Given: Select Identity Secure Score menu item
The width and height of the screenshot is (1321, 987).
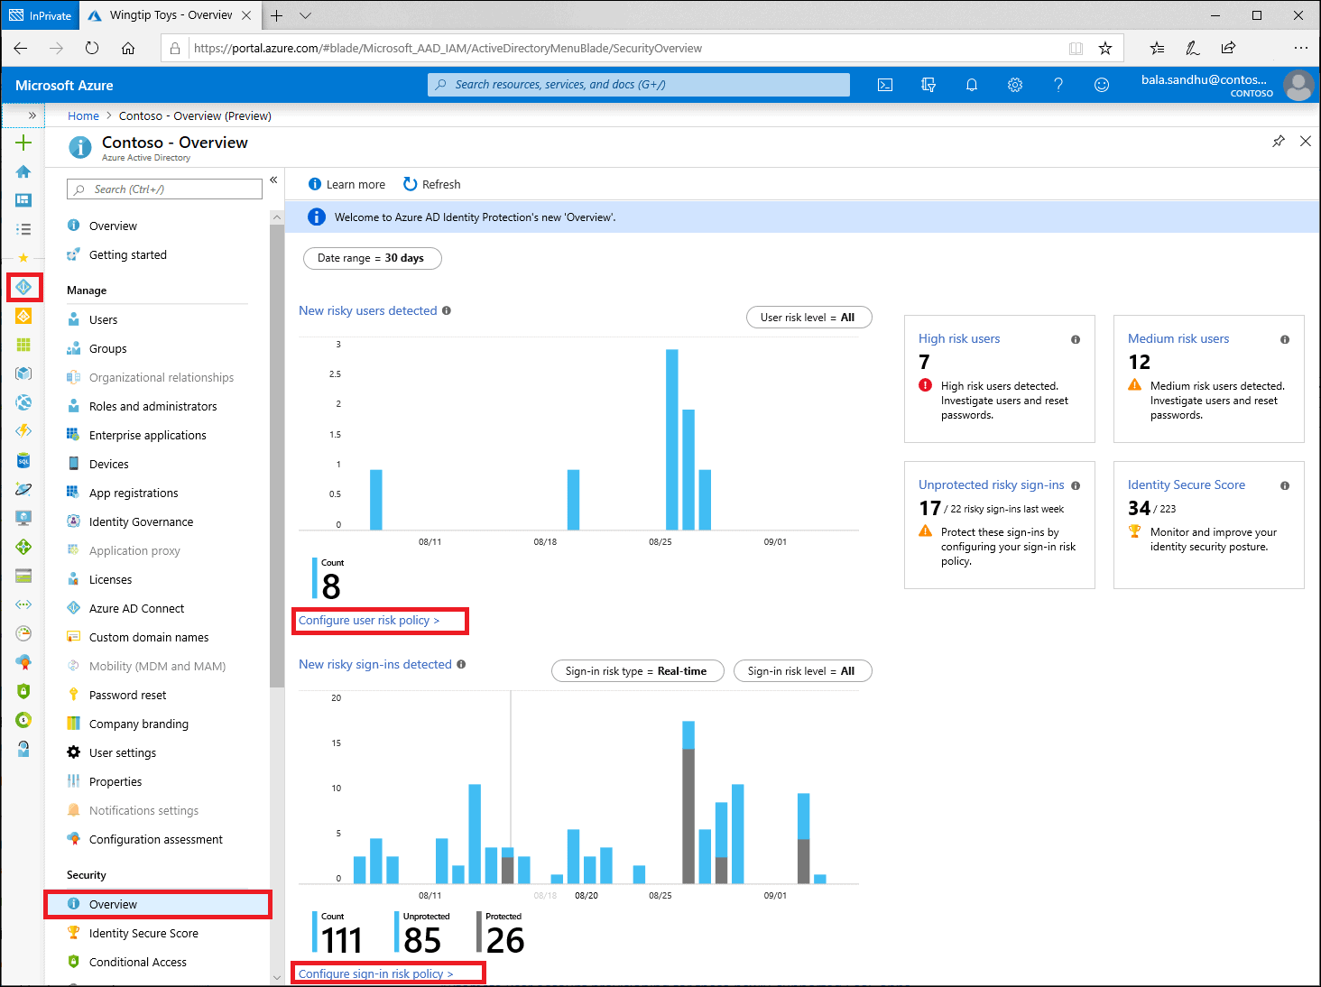Looking at the screenshot, I should coord(143,933).
